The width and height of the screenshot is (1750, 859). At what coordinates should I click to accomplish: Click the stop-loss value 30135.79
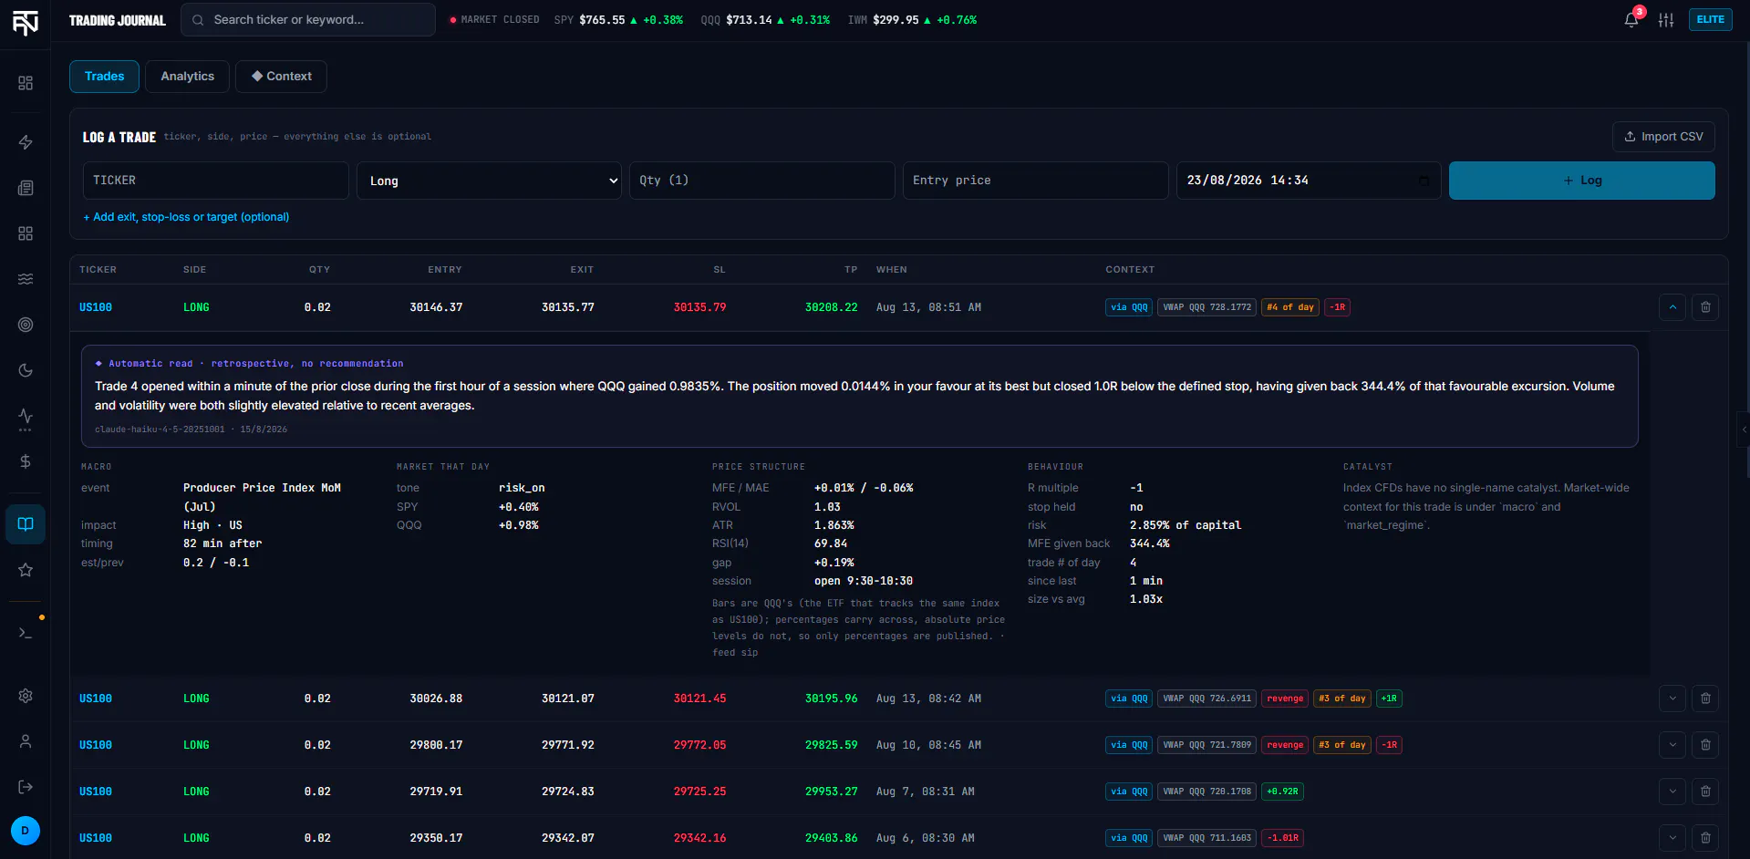click(699, 307)
